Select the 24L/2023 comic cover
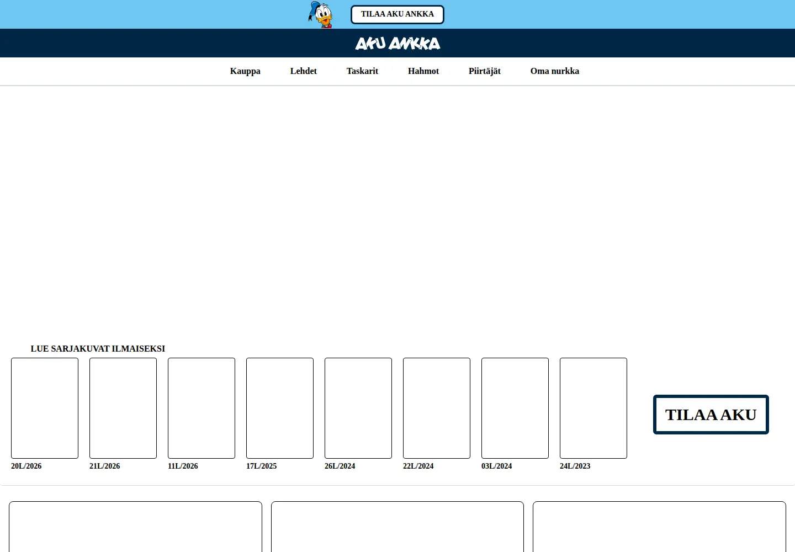 (593, 408)
